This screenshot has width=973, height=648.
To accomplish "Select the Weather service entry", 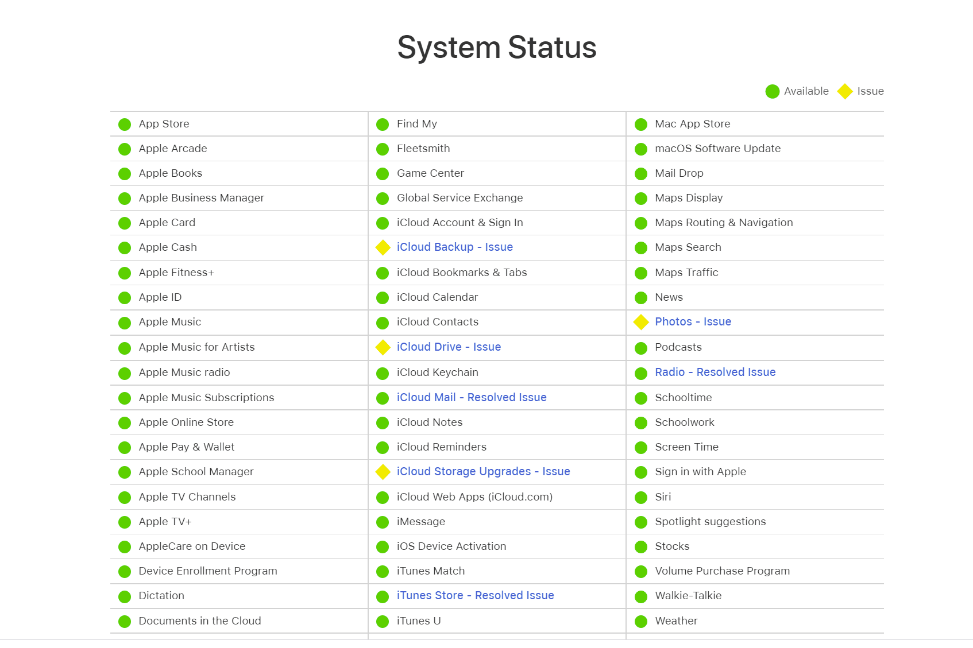I will pyautogui.click(x=676, y=621).
